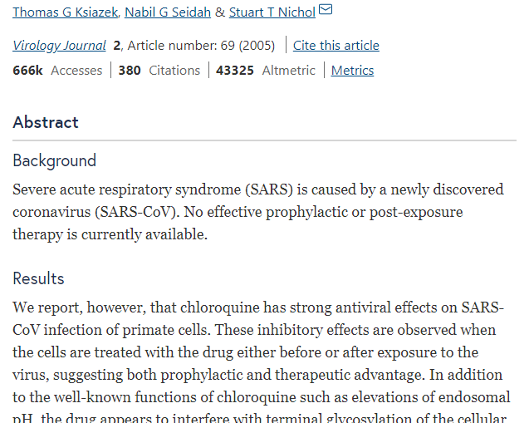Click the Results subheading

38,279
